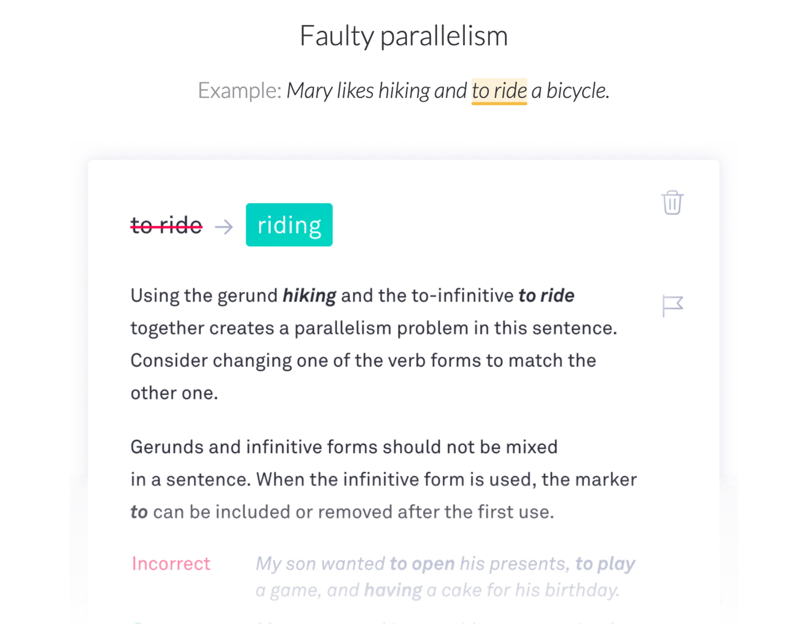Screen dimensions: 796x624
Task: Click the trash icon to dismiss suggestion
Action: point(672,202)
